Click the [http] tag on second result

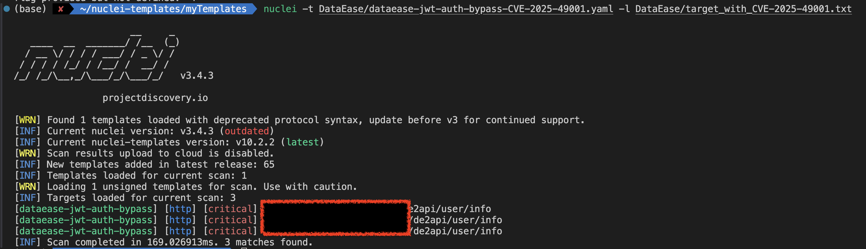180,220
